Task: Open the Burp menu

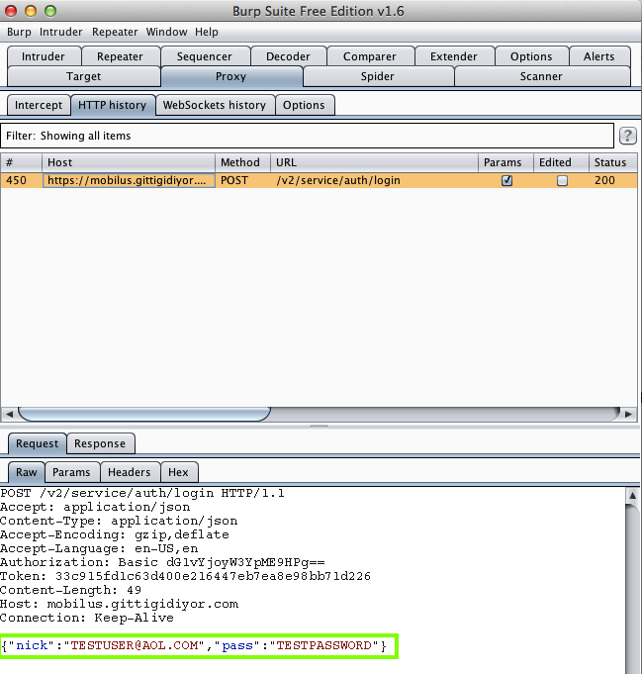Action: click(19, 33)
